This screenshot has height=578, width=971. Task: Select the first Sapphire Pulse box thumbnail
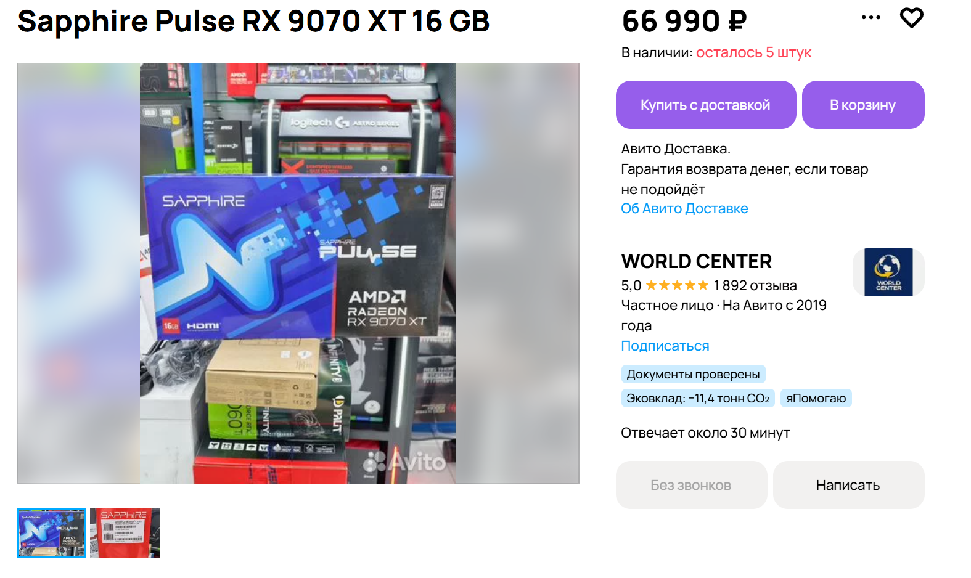coord(52,533)
